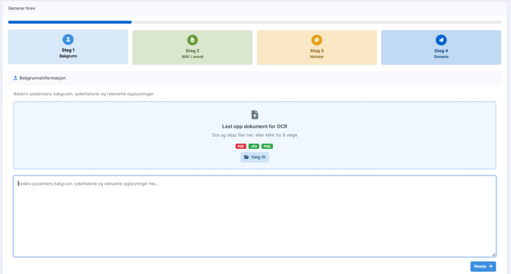Screen dimensions: 511x274
Task: Click the upload document icon for OCR
Action: (x=255, y=115)
